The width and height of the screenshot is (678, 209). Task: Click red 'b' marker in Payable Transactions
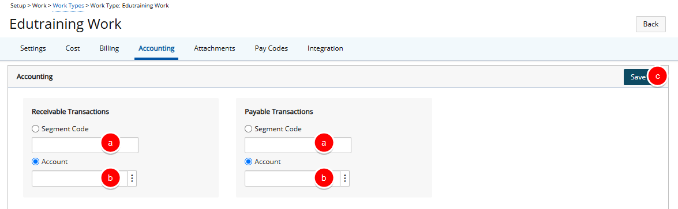click(x=324, y=177)
